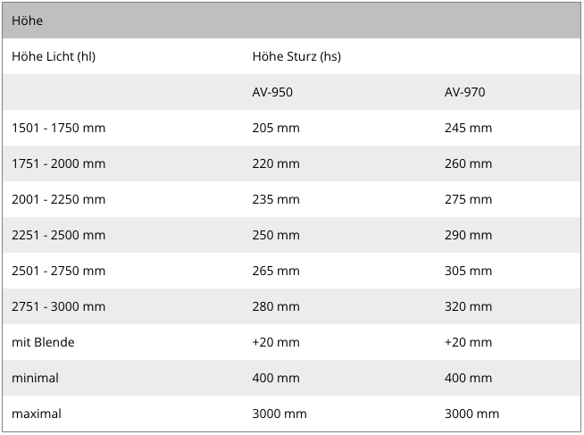Click the minimal row label
This screenshot has height=435, width=584.
pos(35,378)
